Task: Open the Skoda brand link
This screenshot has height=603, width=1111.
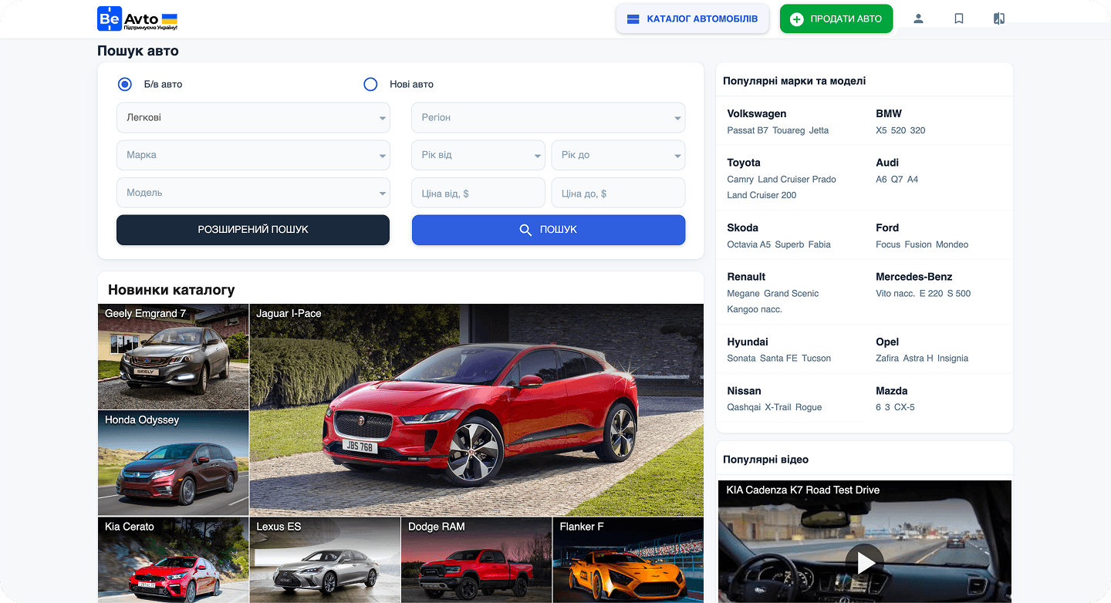Action: [x=742, y=227]
